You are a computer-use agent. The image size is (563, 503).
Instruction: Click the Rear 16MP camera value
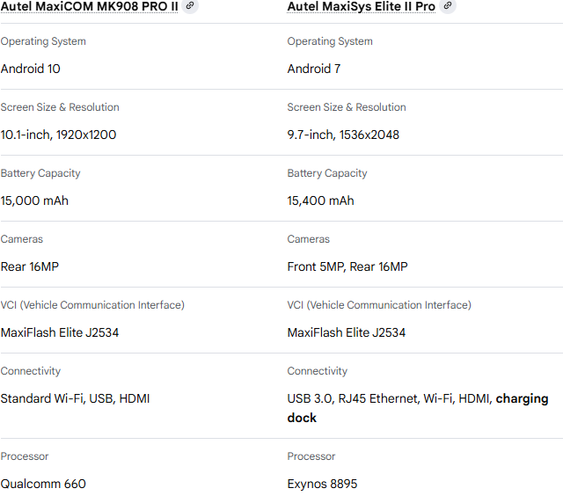tap(30, 266)
